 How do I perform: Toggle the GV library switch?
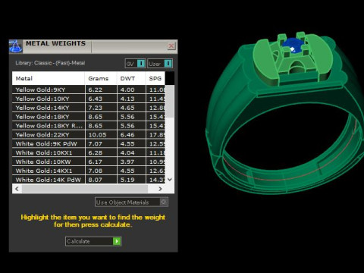tap(136, 64)
